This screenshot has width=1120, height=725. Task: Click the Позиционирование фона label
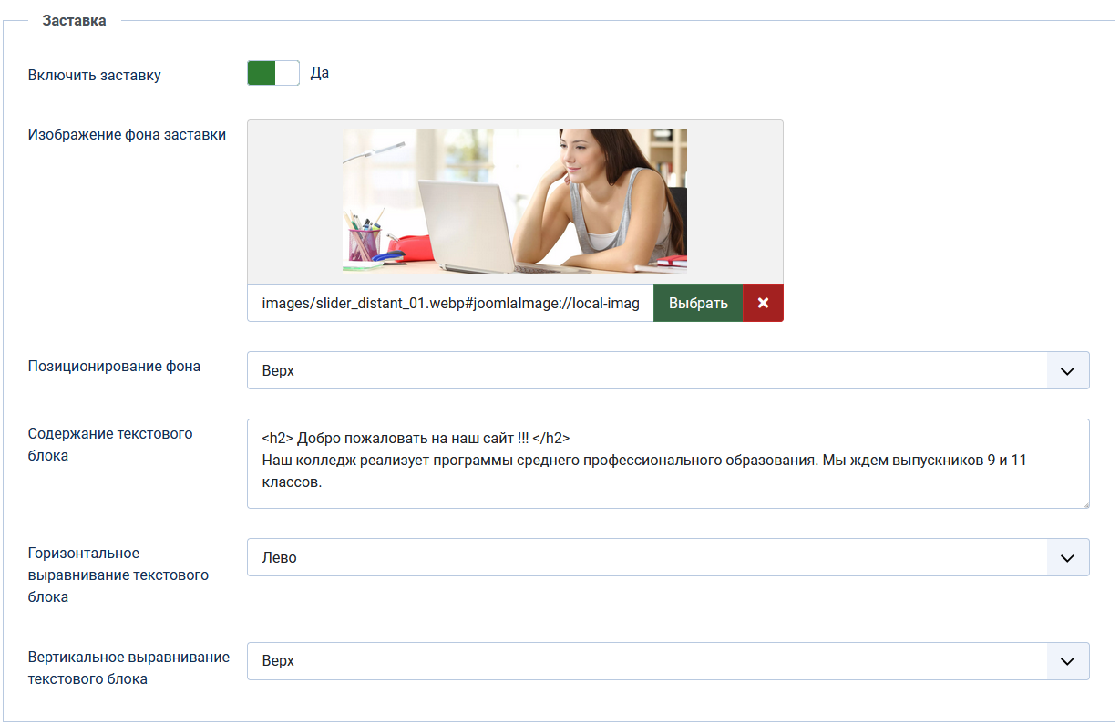115,366
